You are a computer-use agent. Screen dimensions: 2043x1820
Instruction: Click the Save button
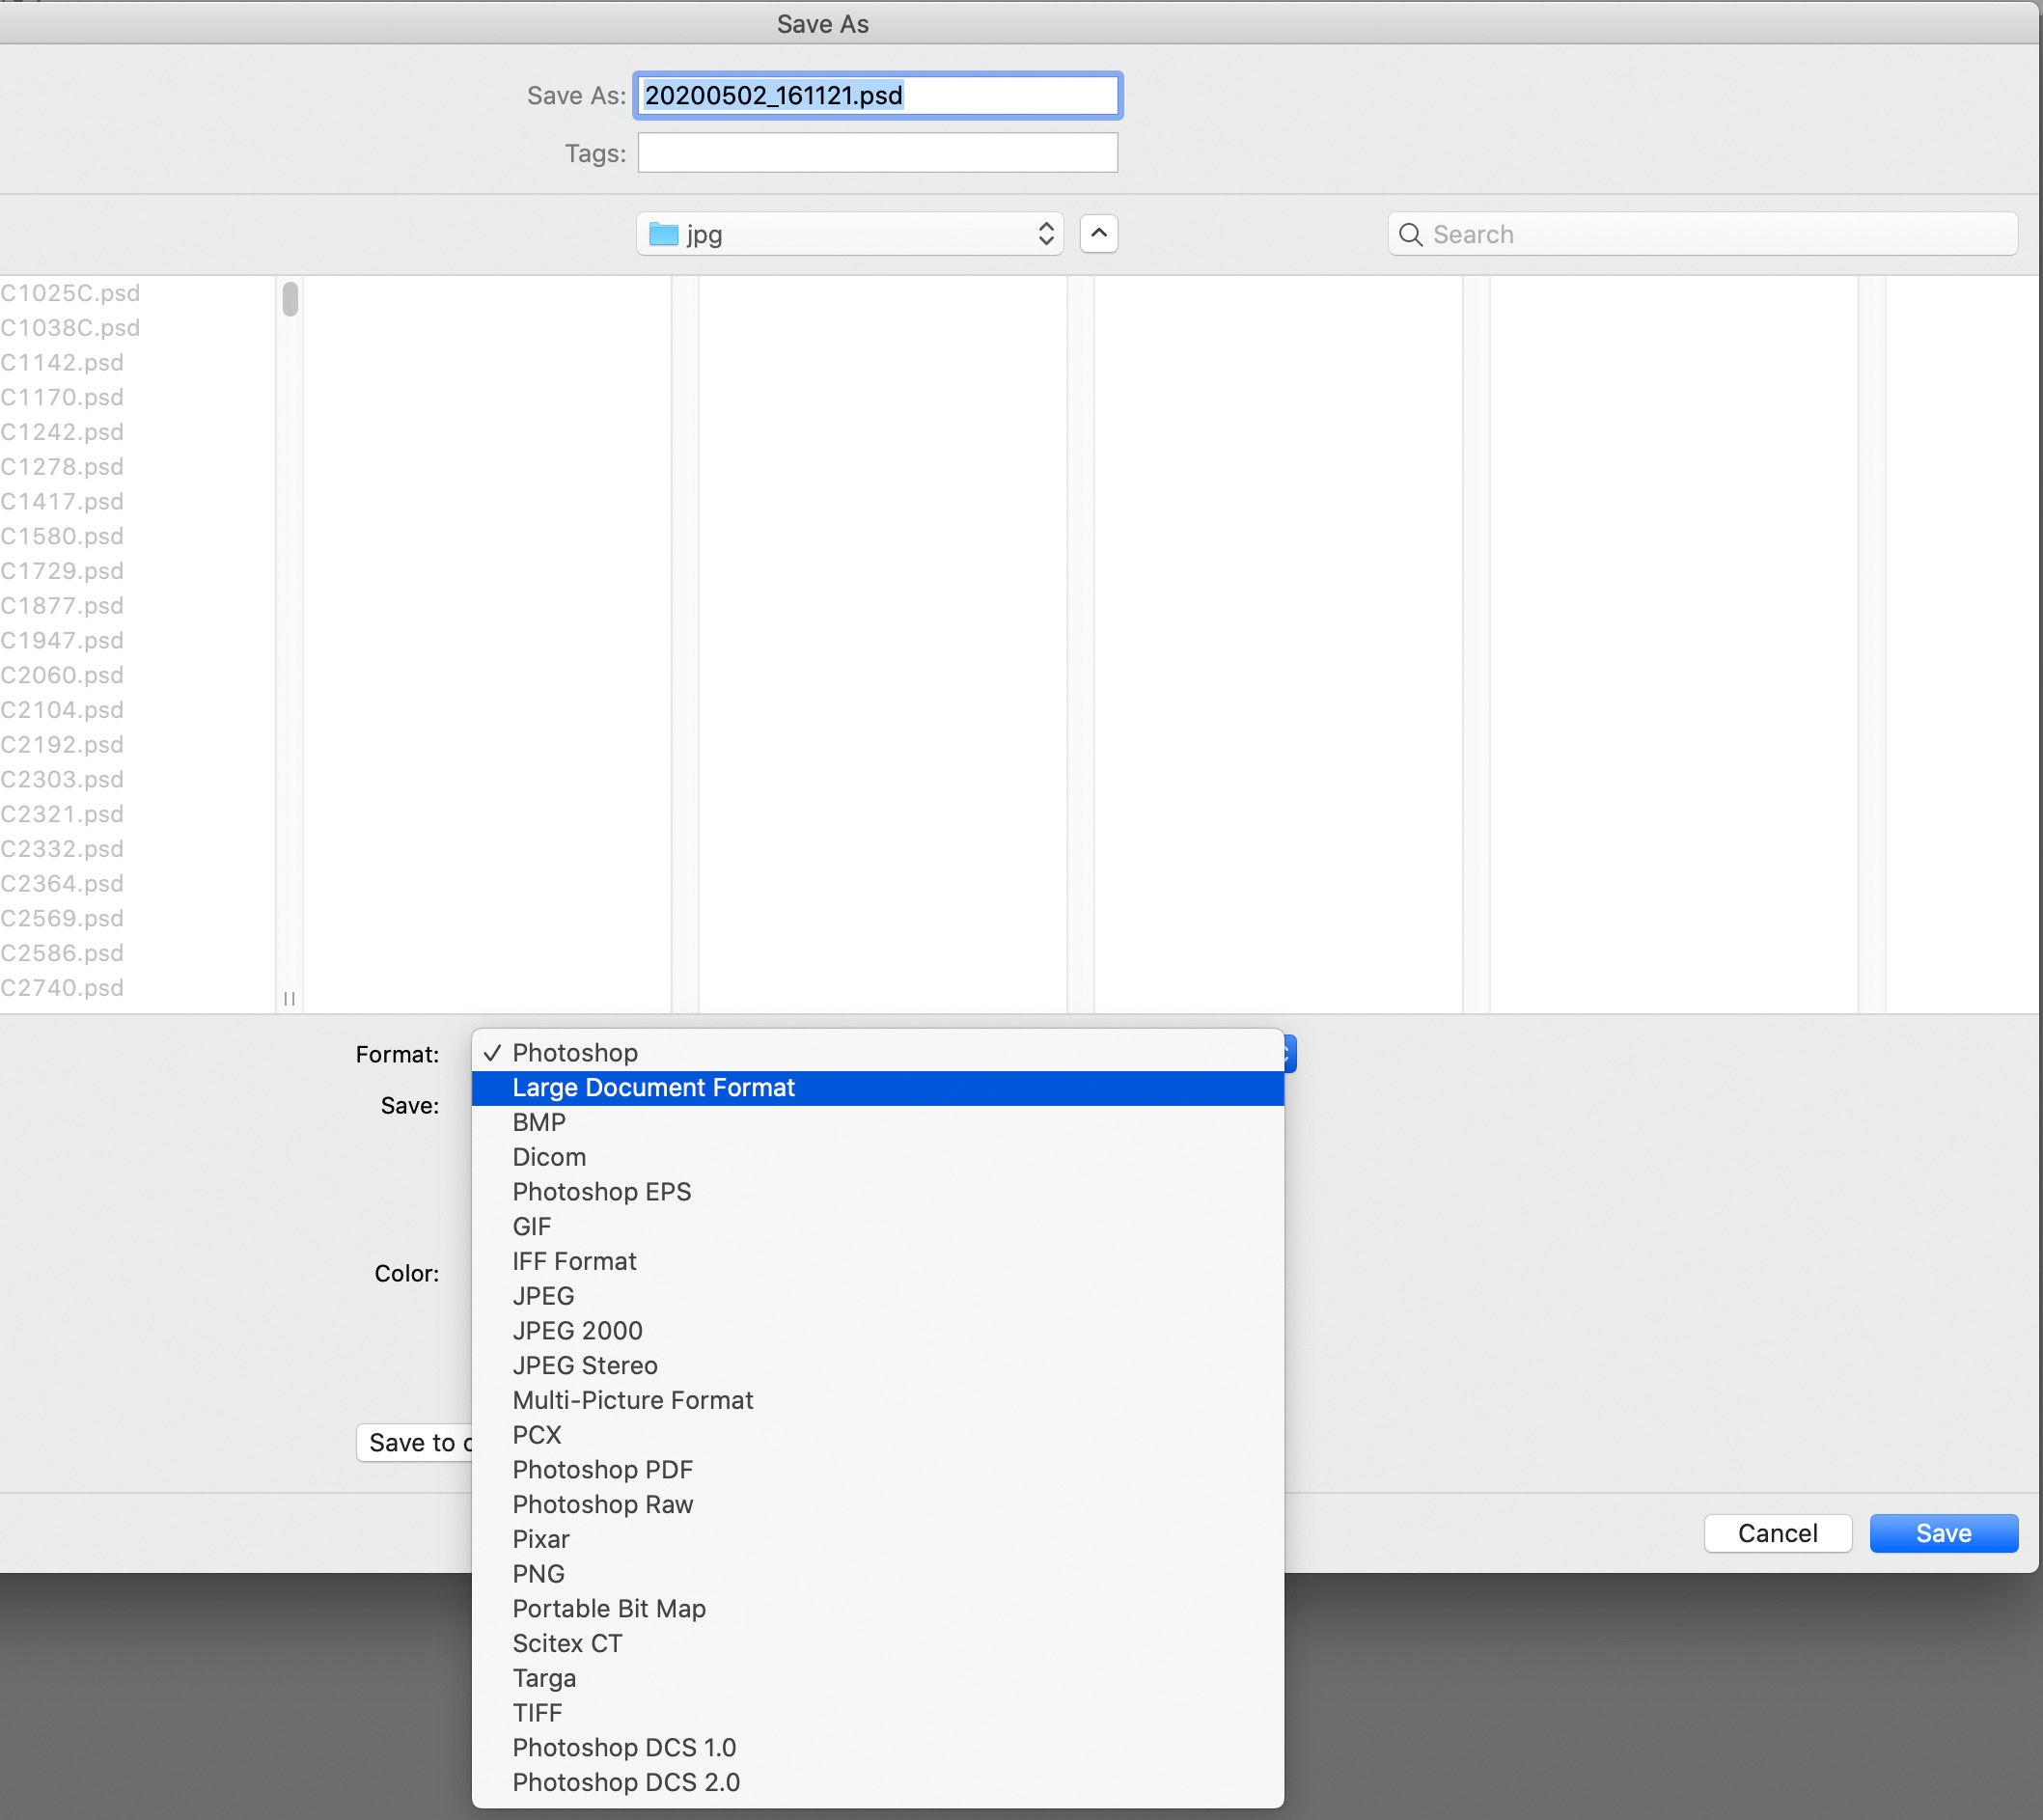(x=1942, y=1532)
